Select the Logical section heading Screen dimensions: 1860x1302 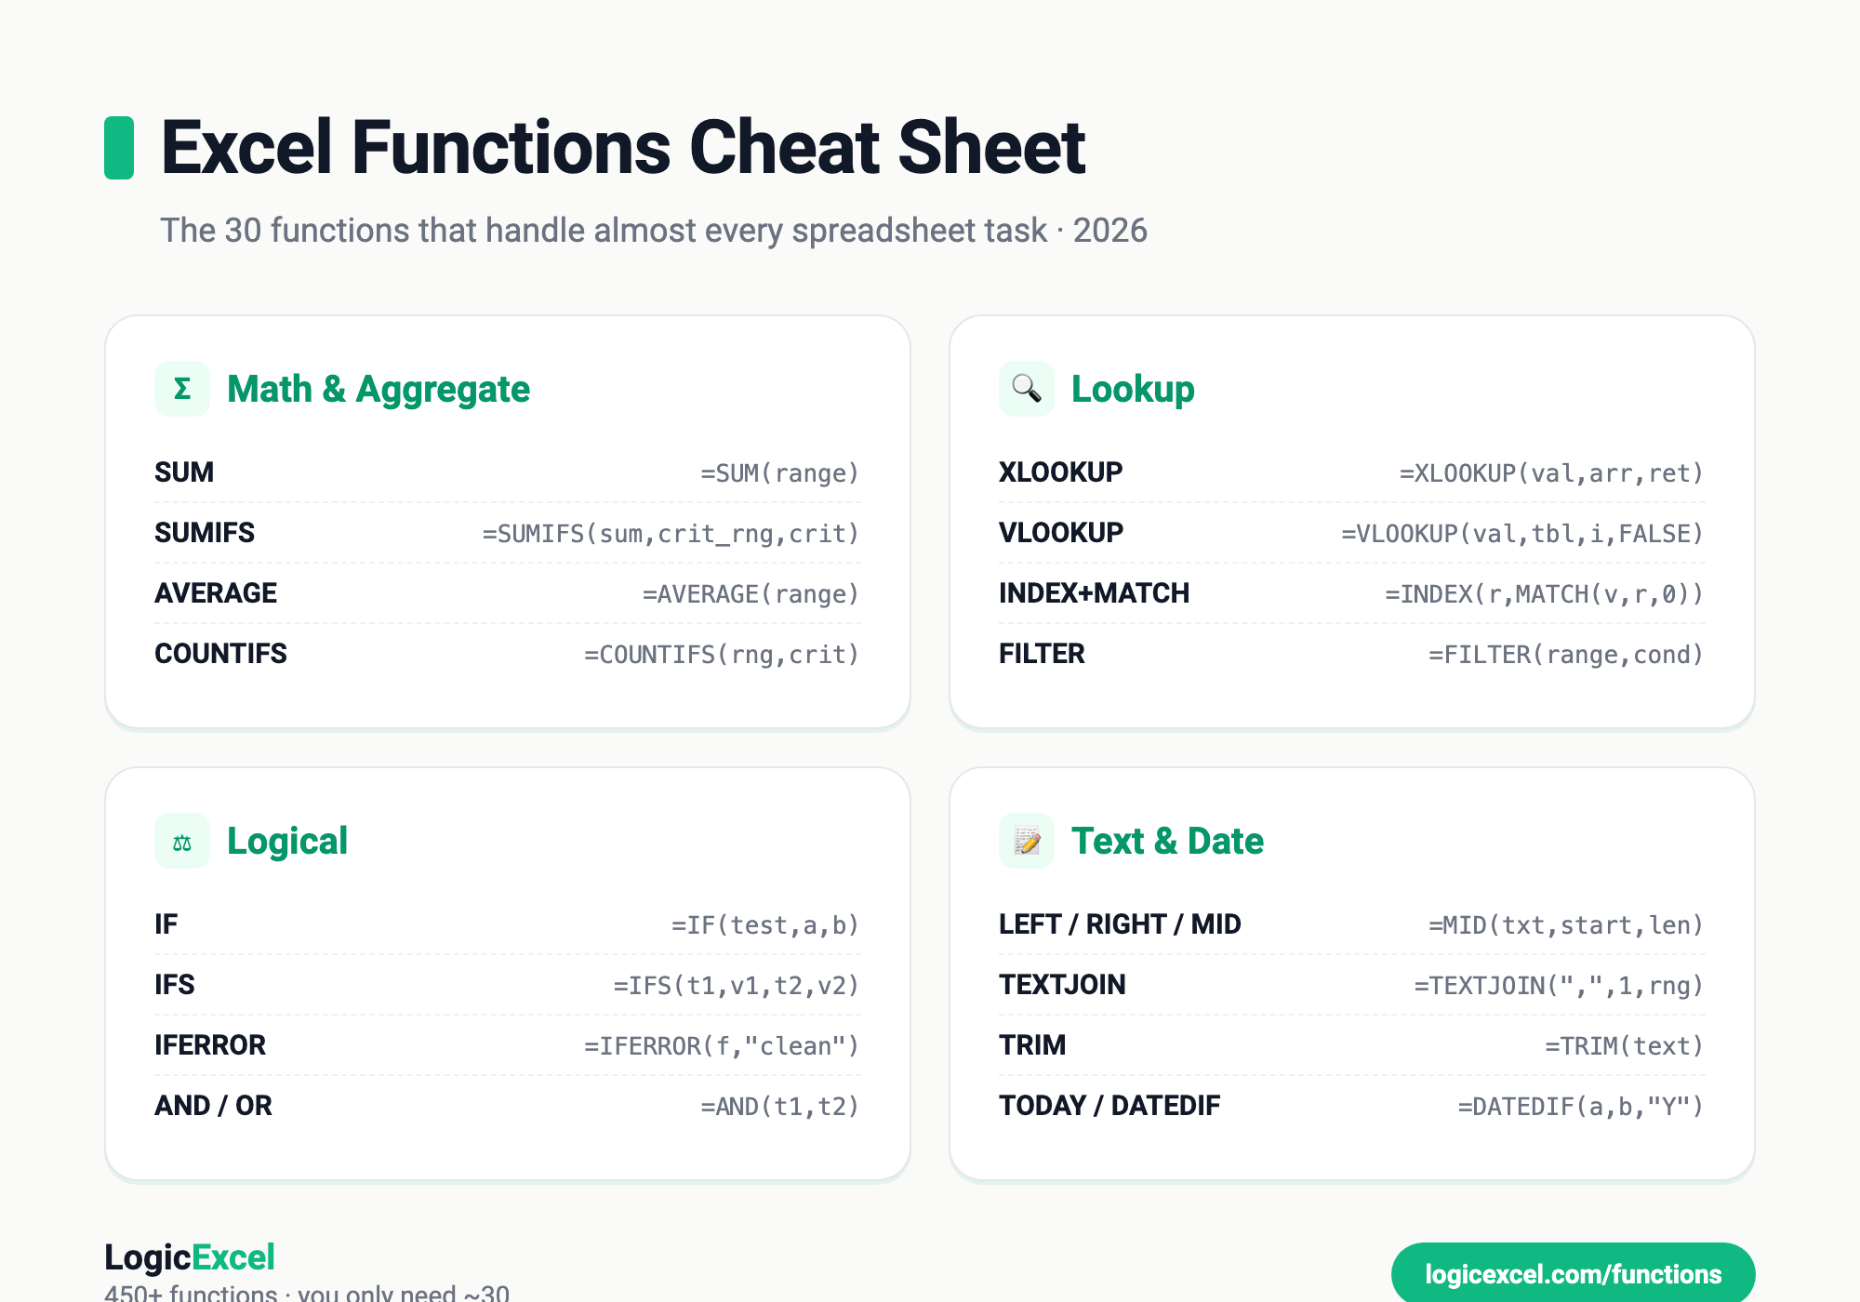tap(287, 841)
